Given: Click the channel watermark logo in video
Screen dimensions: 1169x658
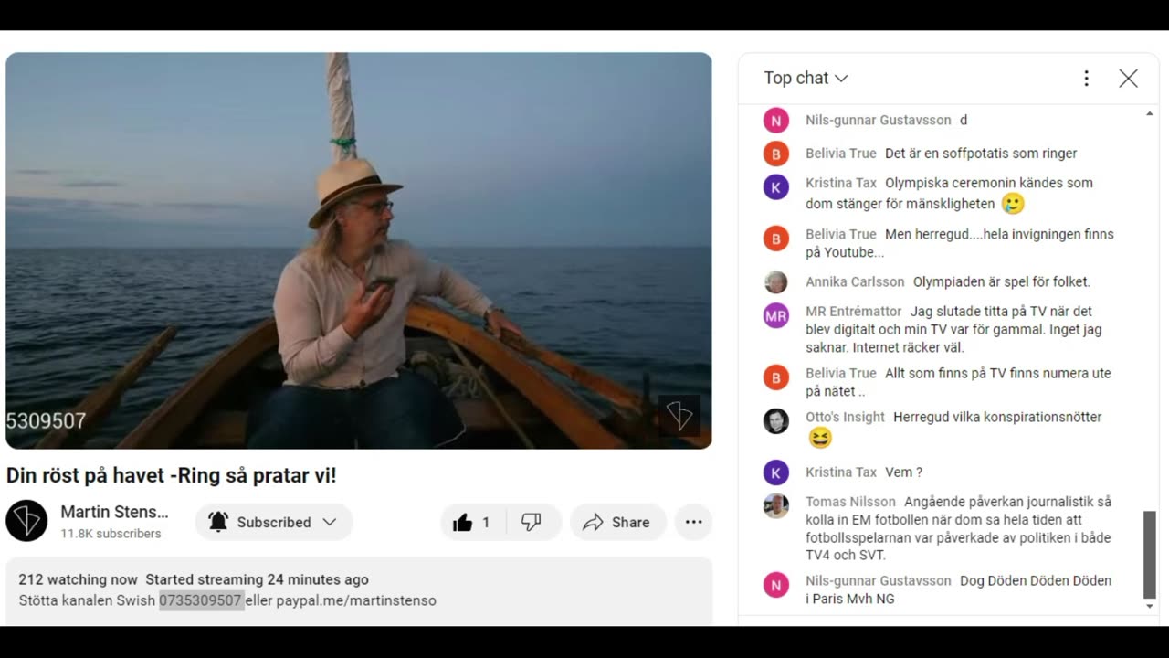Looking at the screenshot, I should [679, 415].
